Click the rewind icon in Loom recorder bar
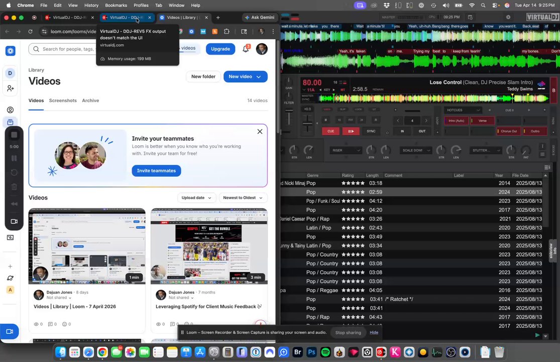The height and width of the screenshot is (362, 560). click(x=14, y=204)
